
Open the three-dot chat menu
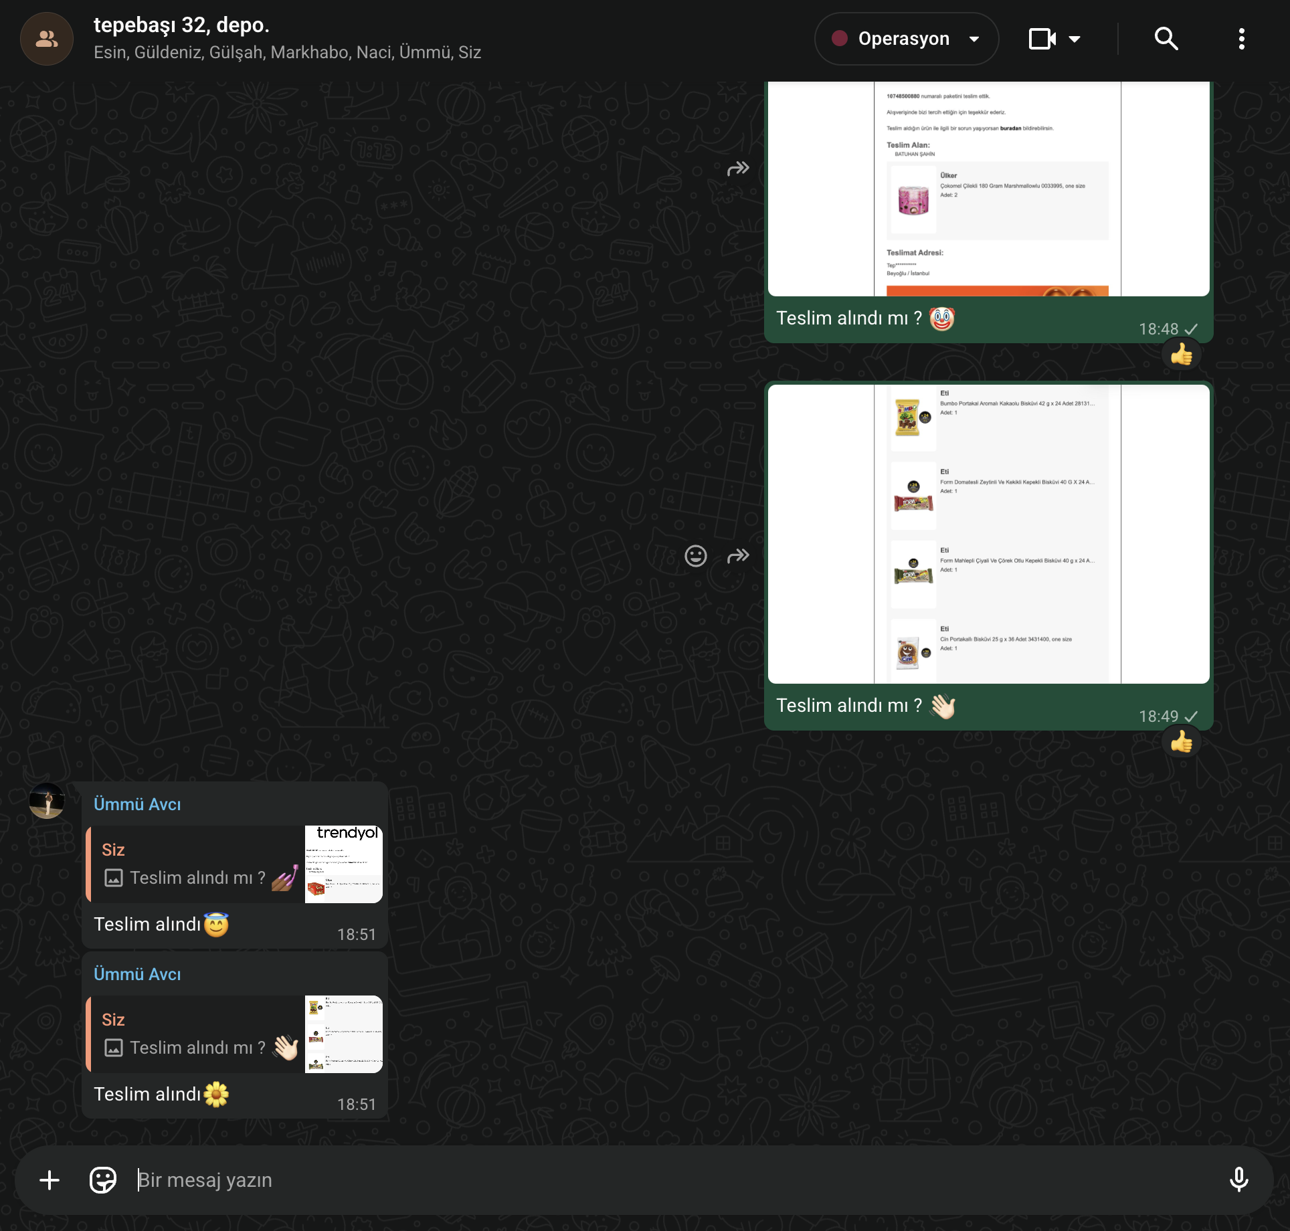(x=1241, y=39)
